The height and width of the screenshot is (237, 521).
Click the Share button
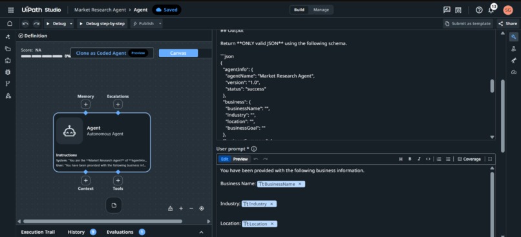coord(508,23)
